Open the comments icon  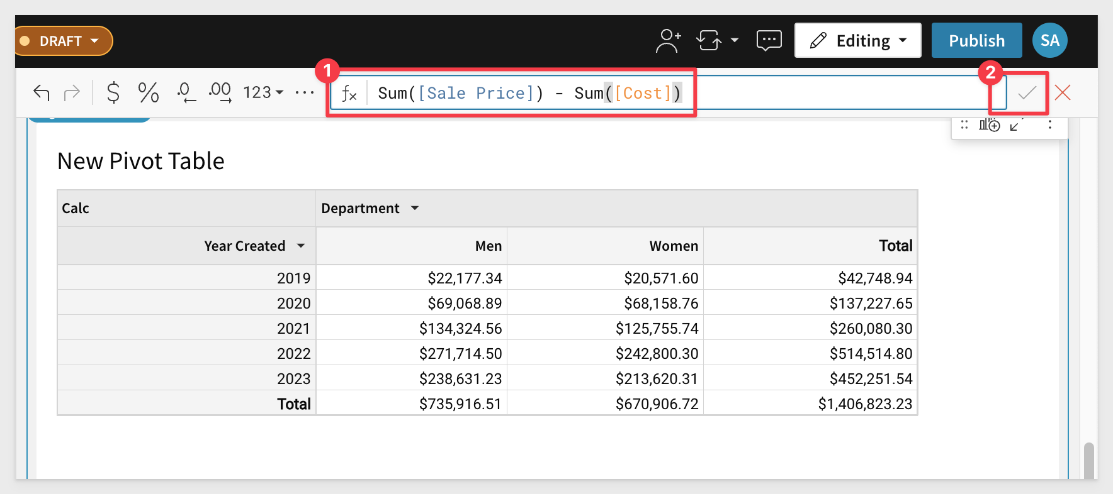[x=769, y=41]
